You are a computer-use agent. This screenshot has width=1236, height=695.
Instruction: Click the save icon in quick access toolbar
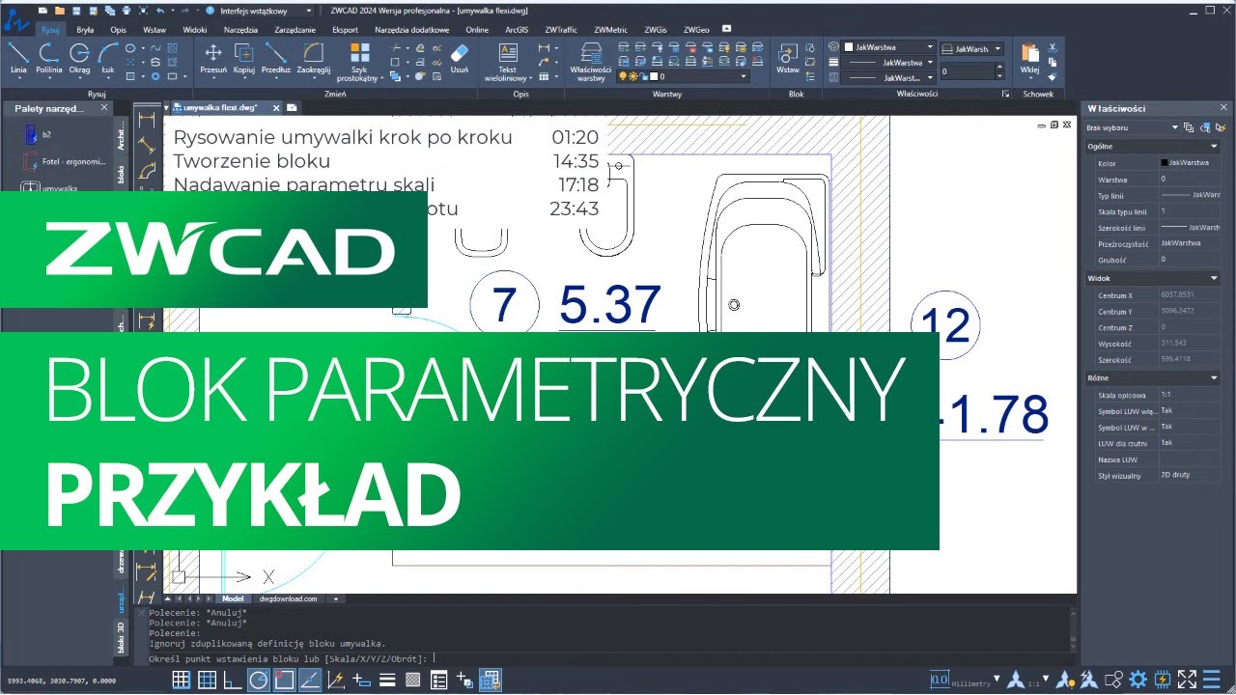tap(74, 10)
